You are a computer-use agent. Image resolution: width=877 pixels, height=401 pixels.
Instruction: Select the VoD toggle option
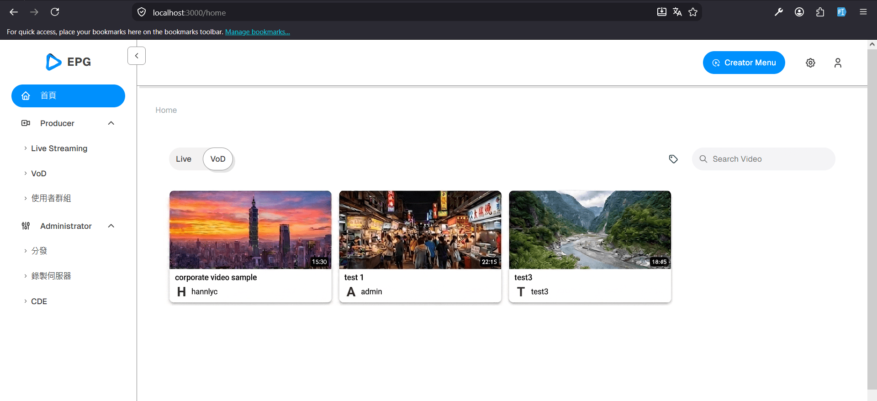[x=218, y=159]
